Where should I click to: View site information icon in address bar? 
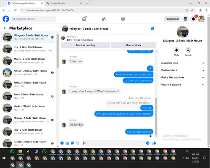pyautogui.click(x=22, y=10)
